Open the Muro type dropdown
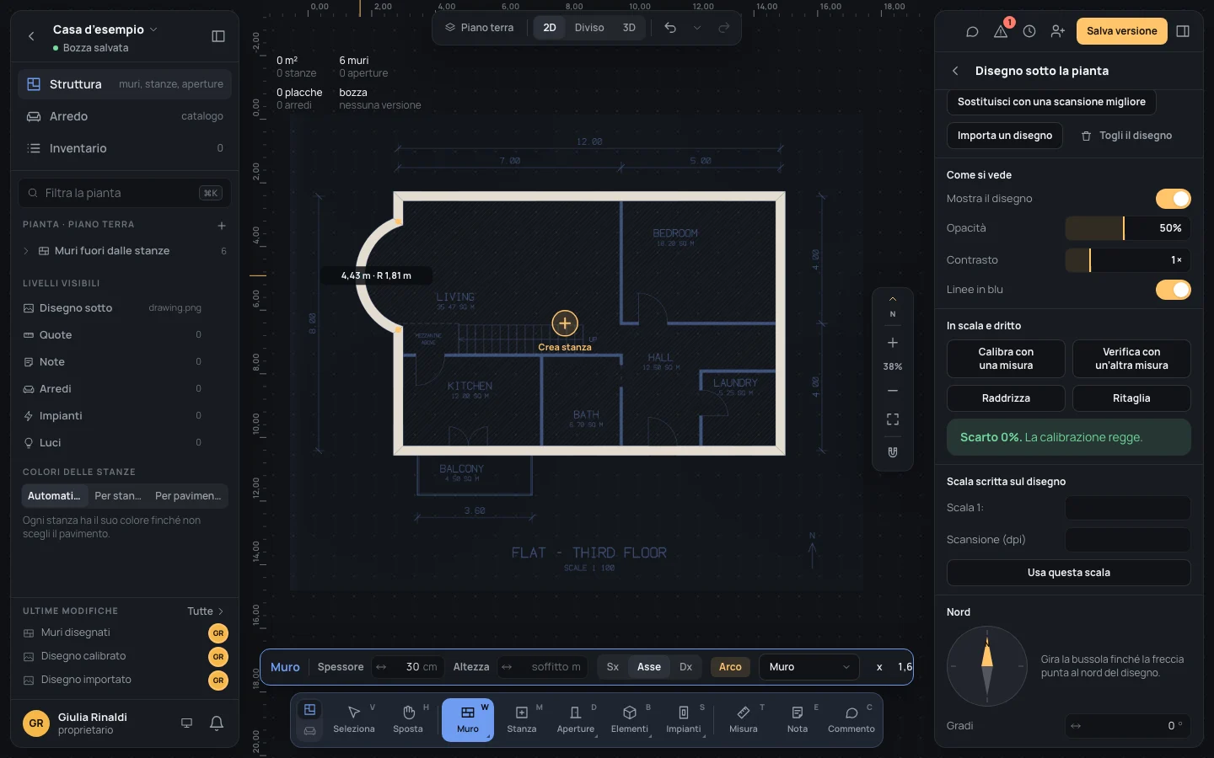The image size is (1214, 758). (809, 667)
